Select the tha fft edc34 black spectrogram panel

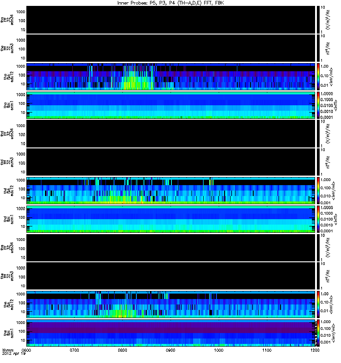tap(171, 20)
